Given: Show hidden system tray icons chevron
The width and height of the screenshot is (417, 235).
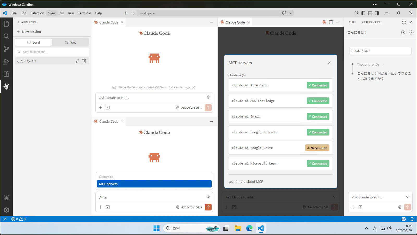Looking at the screenshot, I should (x=366, y=228).
